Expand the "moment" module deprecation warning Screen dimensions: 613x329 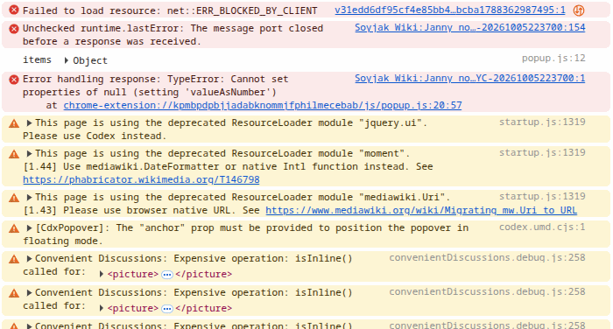point(29,153)
